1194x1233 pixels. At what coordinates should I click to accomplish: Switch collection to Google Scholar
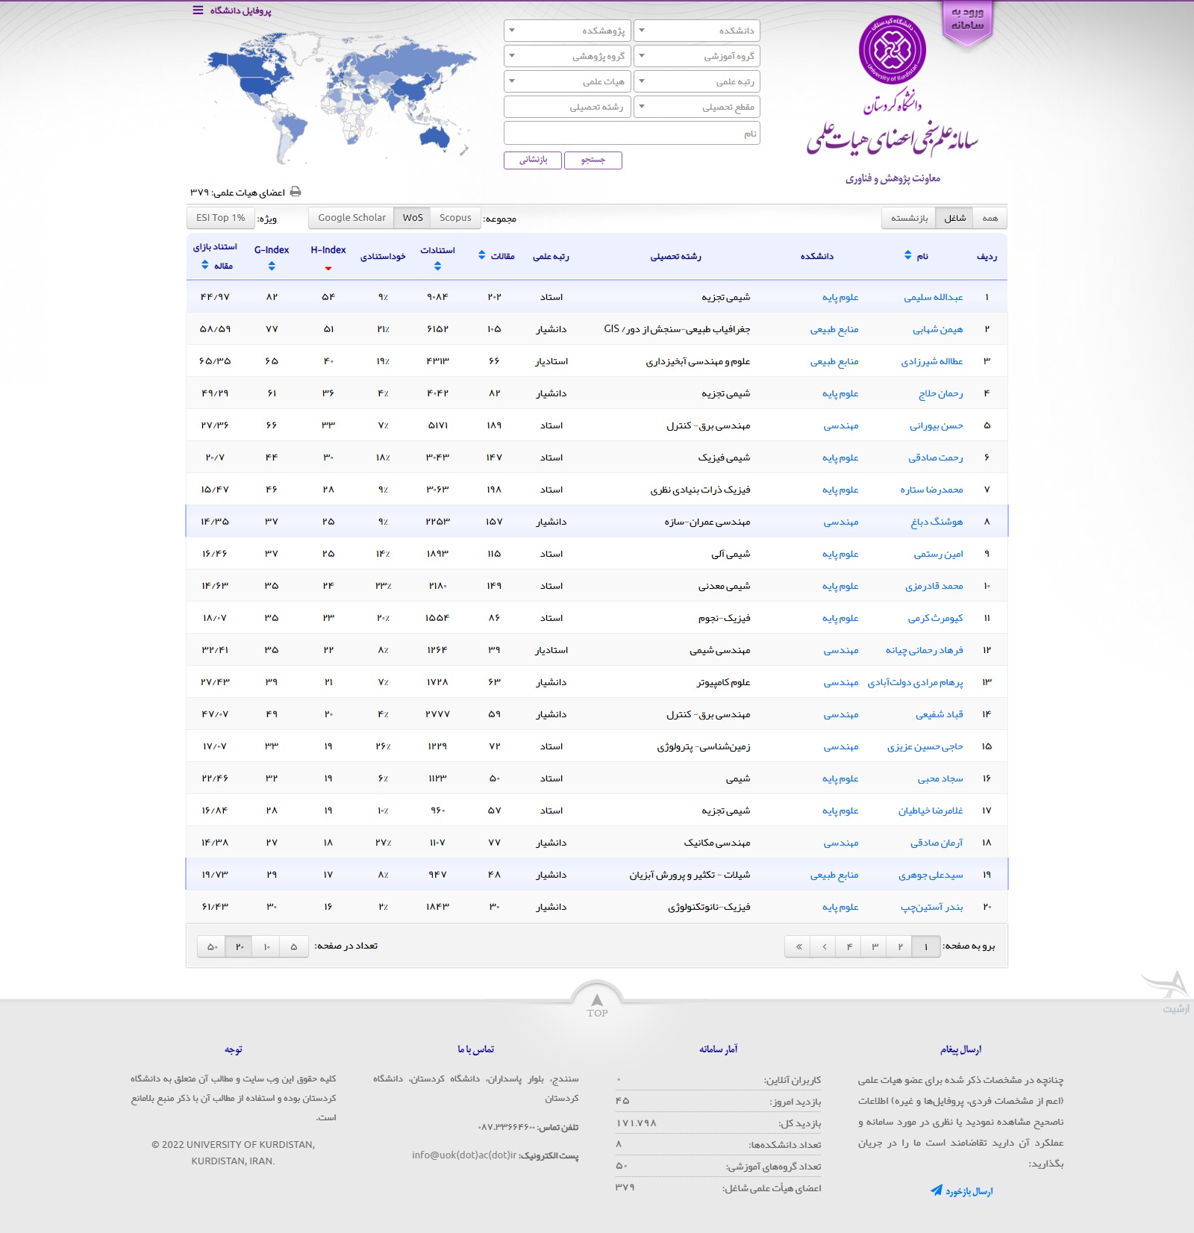coord(351,218)
